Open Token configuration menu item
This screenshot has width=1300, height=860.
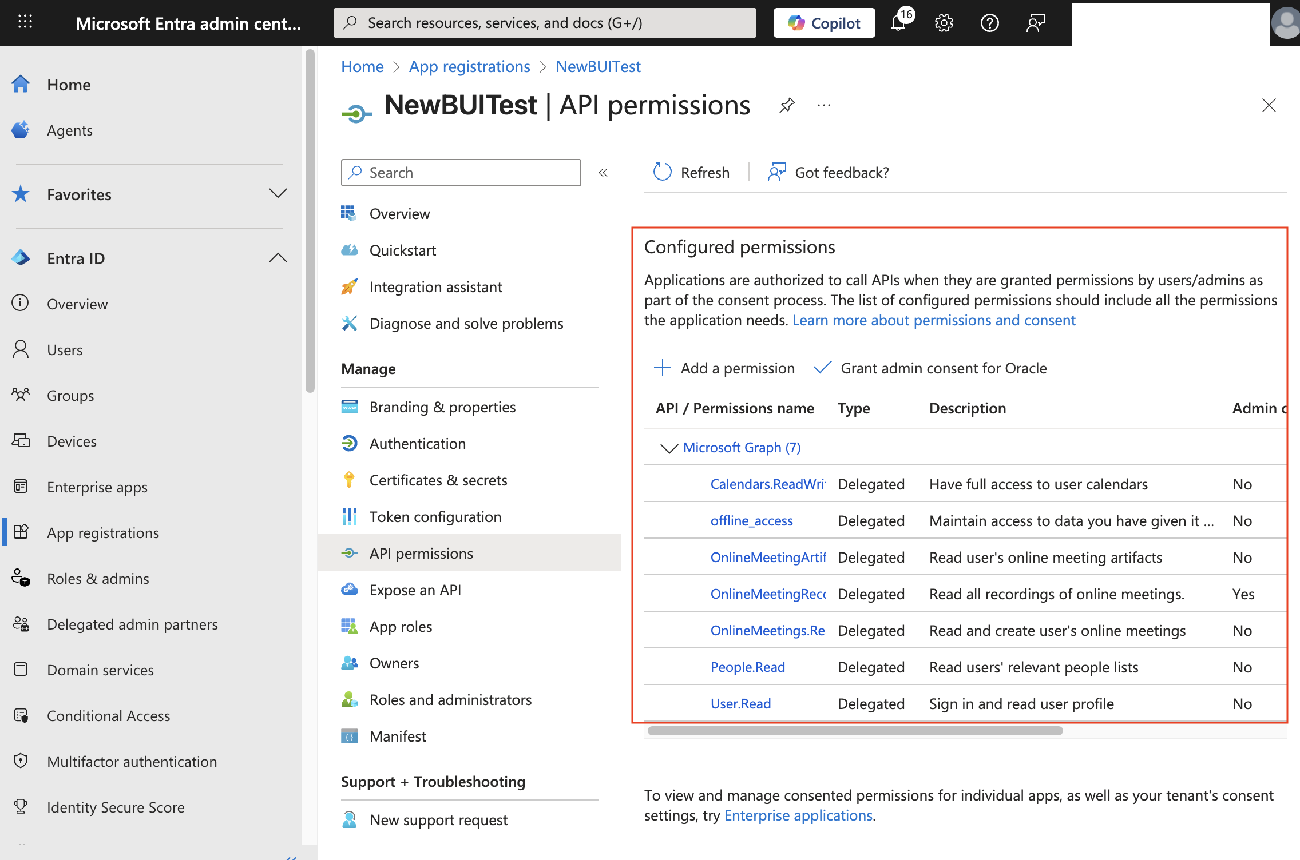point(435,517)
